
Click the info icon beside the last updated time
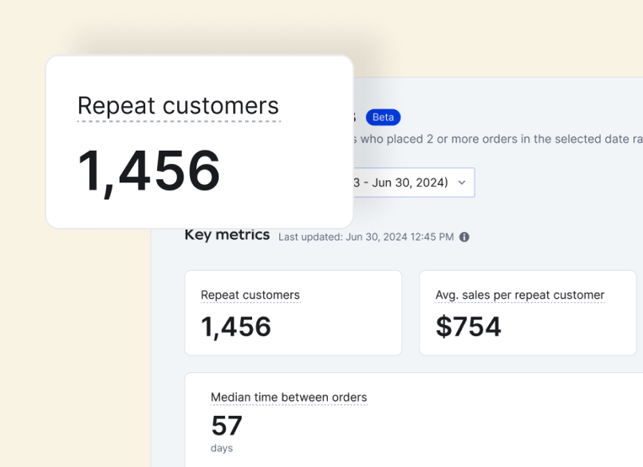click(464, 237)
